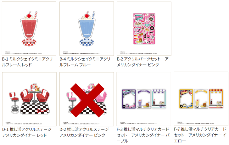The width and height of the screenshot is (229, 145).
Task: Click D-1 推し活アクリルステージ レッド caption
Action: point(27,132)
